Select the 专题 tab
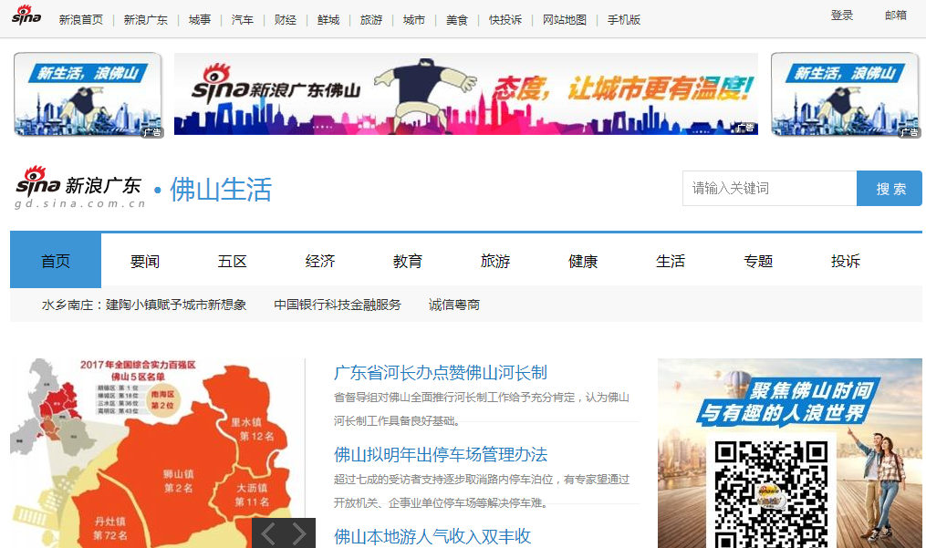Viewport: 926px width, 548px height. tap(758, 261)
